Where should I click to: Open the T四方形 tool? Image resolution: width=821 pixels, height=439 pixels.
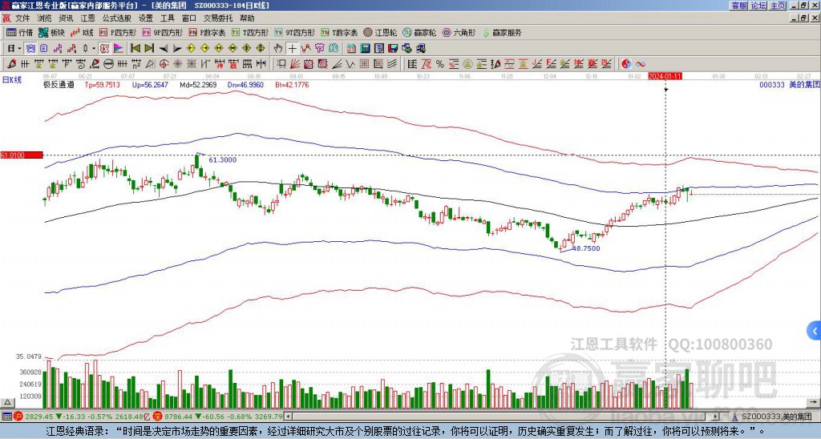tap(250, 32)
